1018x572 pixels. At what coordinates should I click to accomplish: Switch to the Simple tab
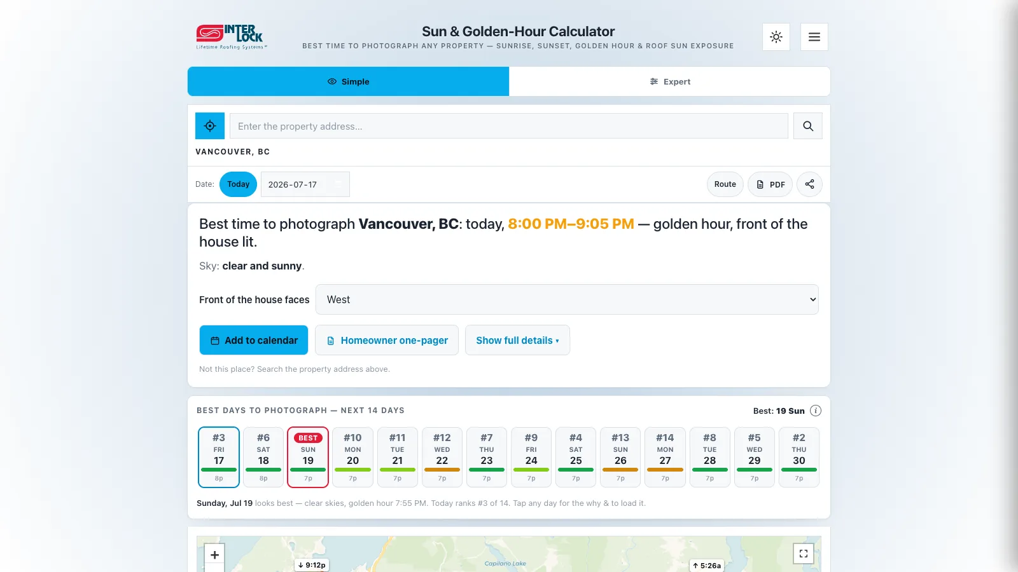tap(348, 81)
